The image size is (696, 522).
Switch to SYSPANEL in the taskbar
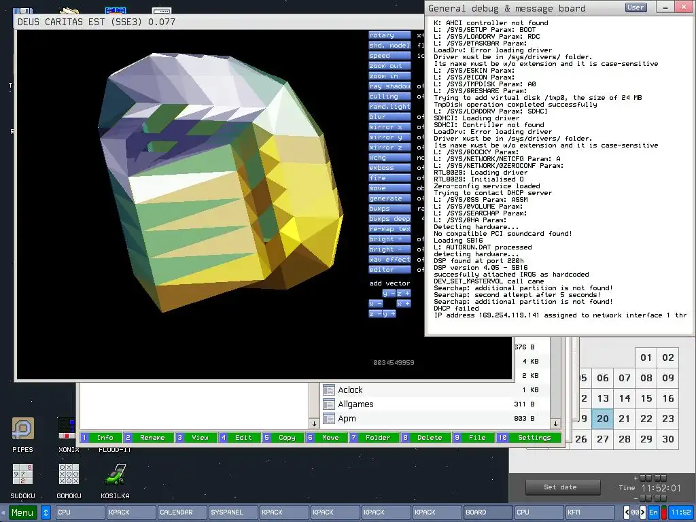coord(232,512)
